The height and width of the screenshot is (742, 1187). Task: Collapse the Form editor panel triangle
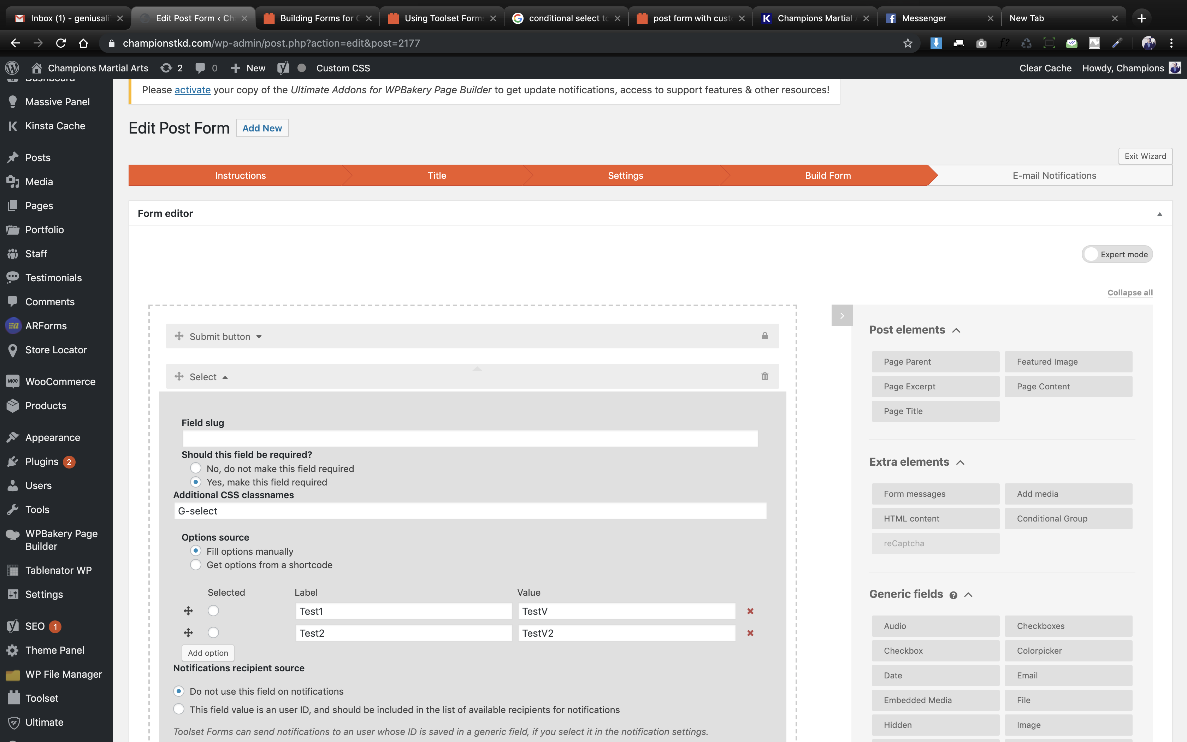[1159, 214]
